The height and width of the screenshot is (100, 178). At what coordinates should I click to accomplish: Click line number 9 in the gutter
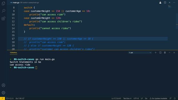(14, 11)
